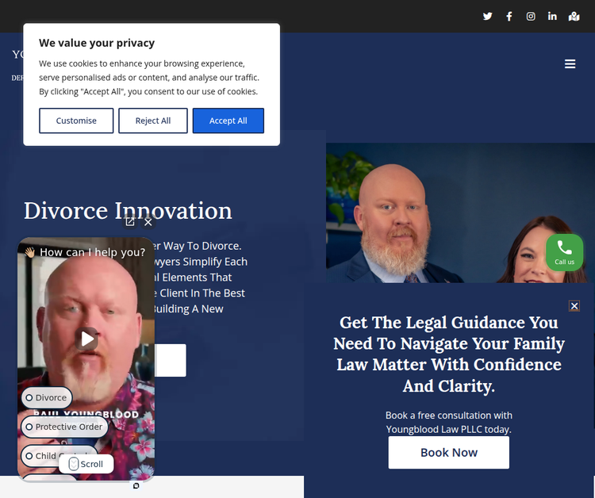Open the Facebook page icon
Image resolution: width=595 pixels, height=498 pixels.
click(x=509, y=17)
